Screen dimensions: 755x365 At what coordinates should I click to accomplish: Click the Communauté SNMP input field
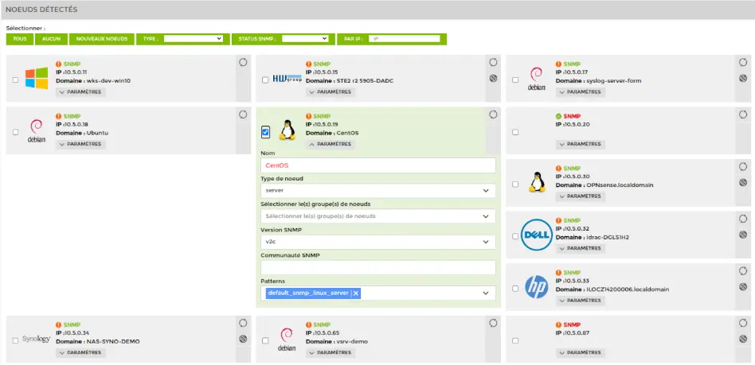click(x=377, y=268)
